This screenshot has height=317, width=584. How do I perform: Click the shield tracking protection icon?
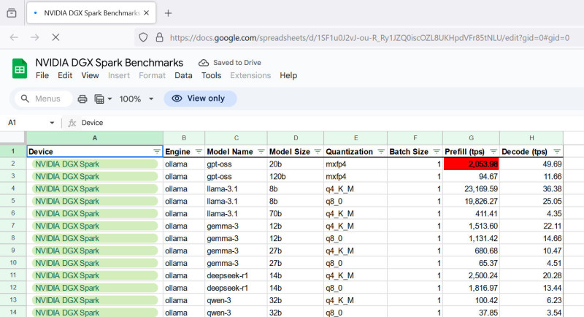pyautogui.click(x=143, y=37)
